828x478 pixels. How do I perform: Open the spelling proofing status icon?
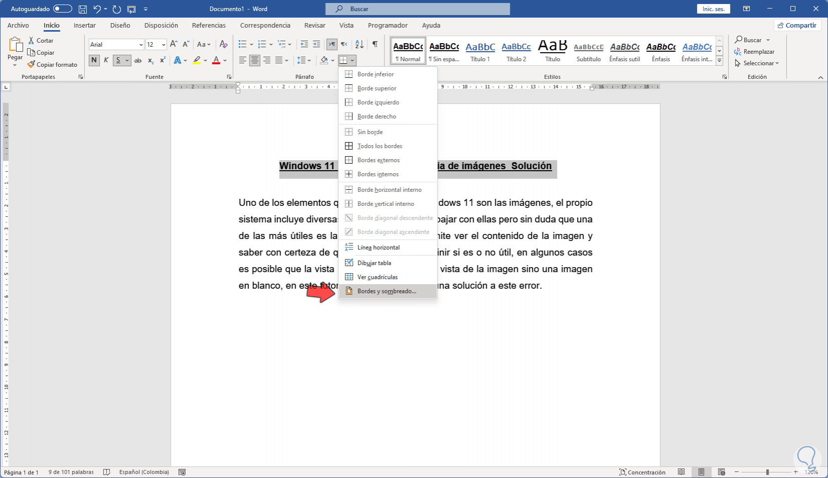click(106, 472)
